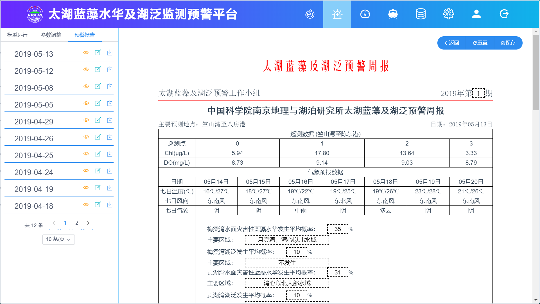
Task: Go to pagination page 1
Action: [x=65, y=223]
